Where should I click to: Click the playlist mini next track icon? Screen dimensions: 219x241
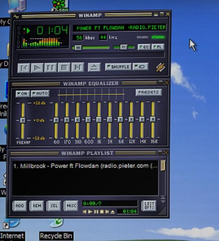pos(107,212)
